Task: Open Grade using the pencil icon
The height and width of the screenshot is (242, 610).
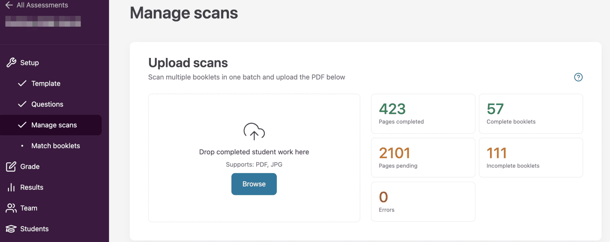Action: click(11, 166)
